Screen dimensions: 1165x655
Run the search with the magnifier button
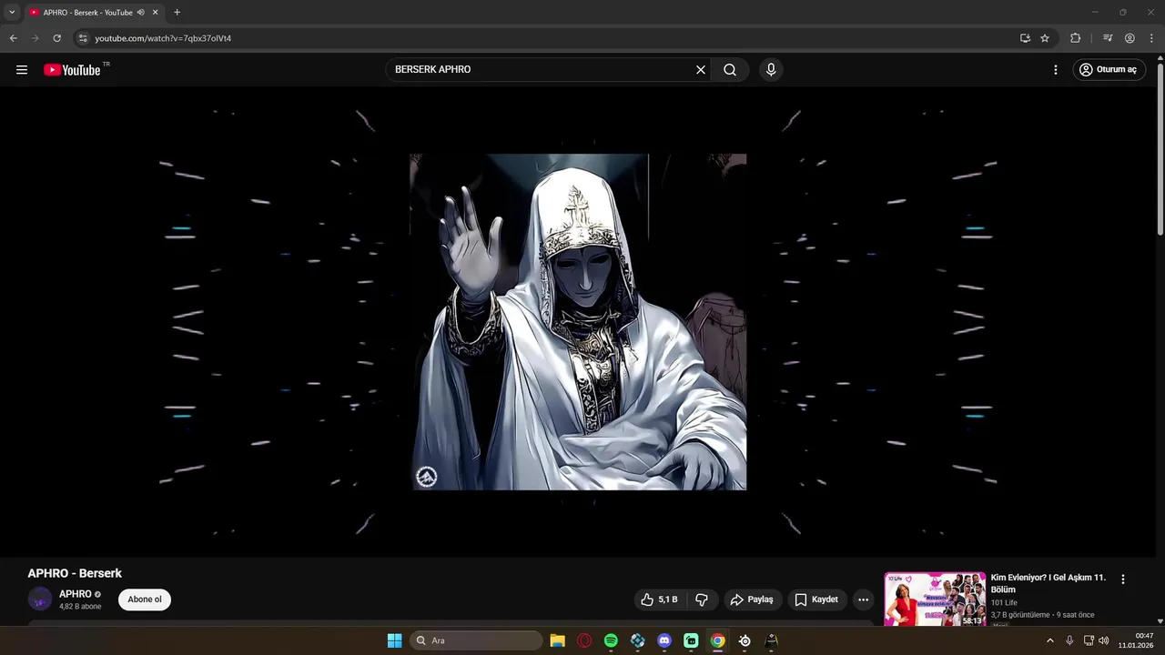730,70
